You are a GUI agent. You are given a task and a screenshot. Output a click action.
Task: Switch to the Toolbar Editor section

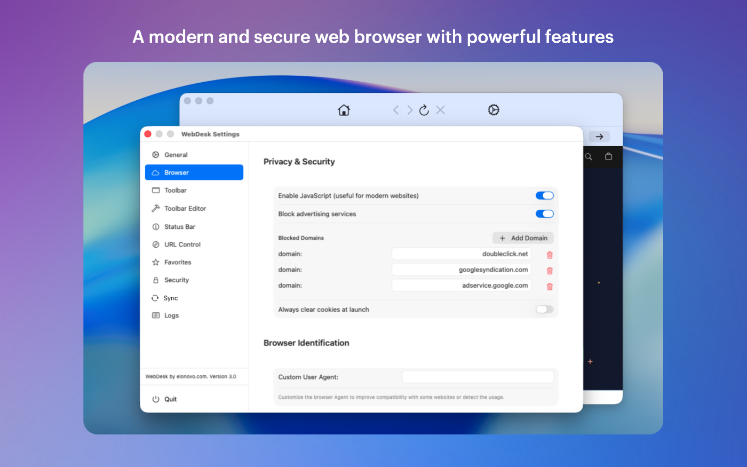[x=185, y=209]
